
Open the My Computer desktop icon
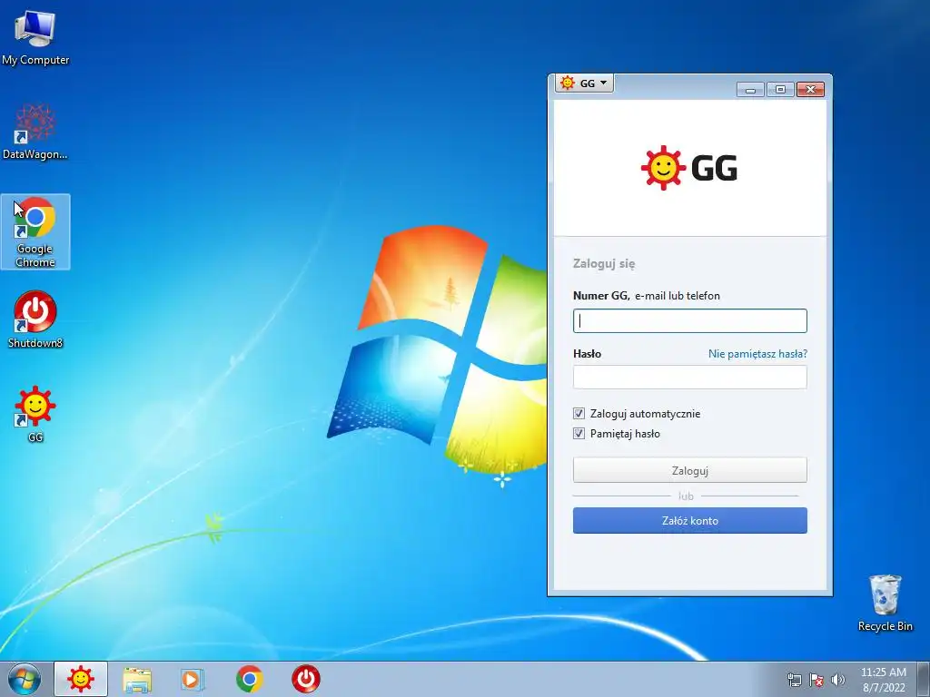35,38
